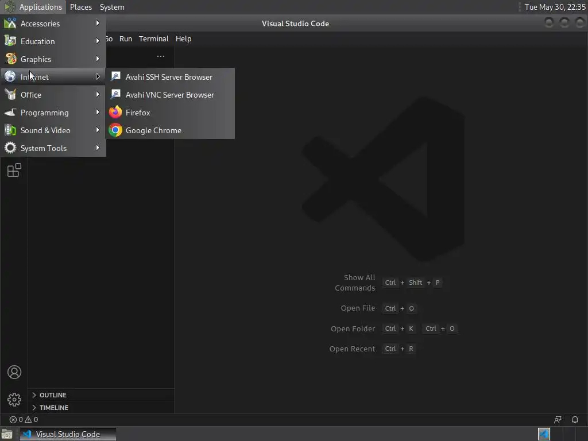The image size is (588, 441).
Task: Launch Google Chrome from the submenu
Action: pos(170,130)
